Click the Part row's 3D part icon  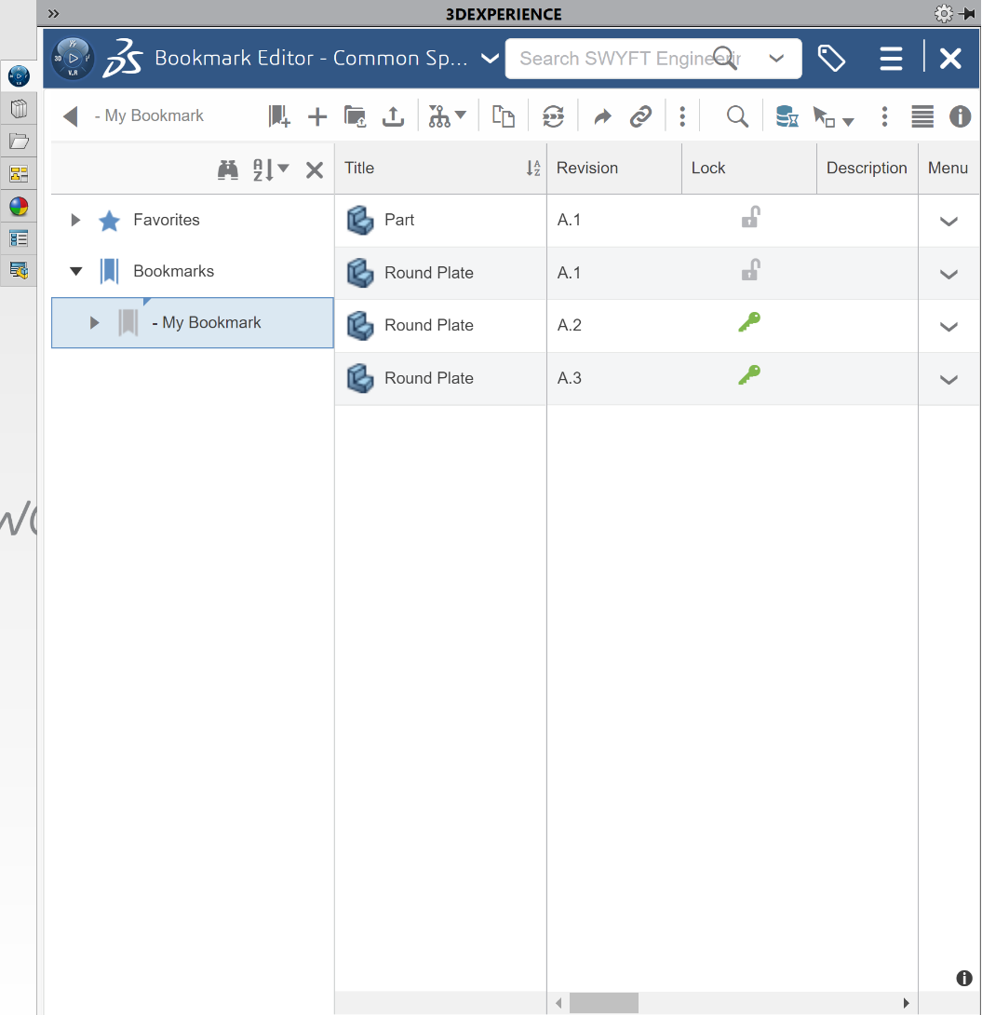point(360,220)
